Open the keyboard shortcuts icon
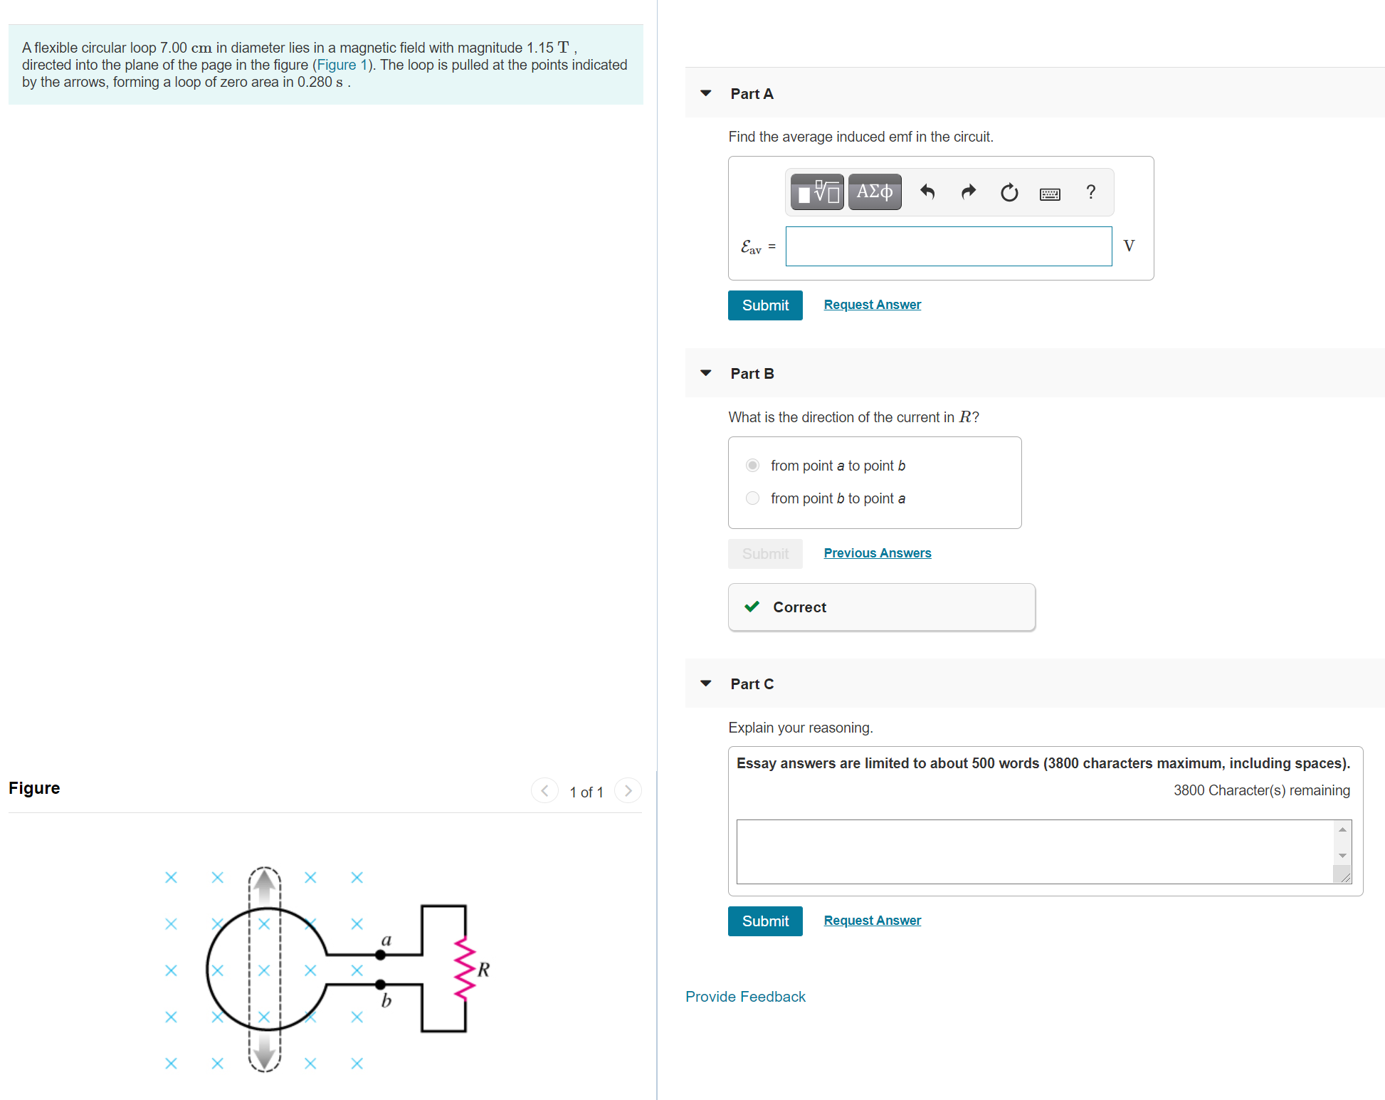 (x=1050, y=193)
